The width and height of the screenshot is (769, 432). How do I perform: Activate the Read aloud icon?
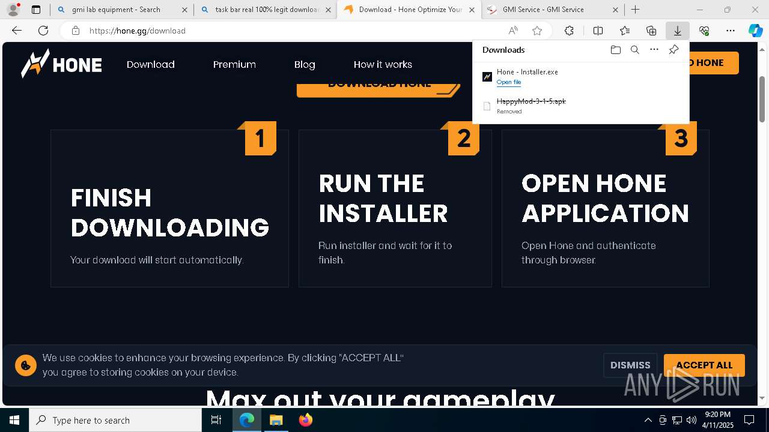pyautogui.click(x=513, y=31)
